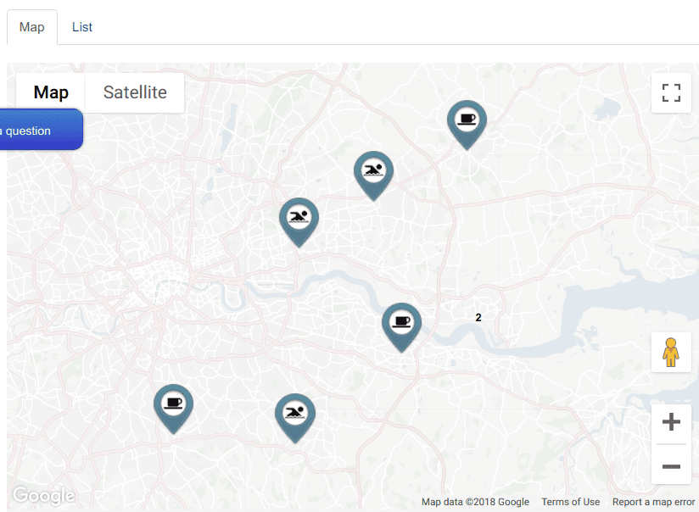699x512 pixels.
Task: Open the Terms of Use link
Action: [571, 502]
